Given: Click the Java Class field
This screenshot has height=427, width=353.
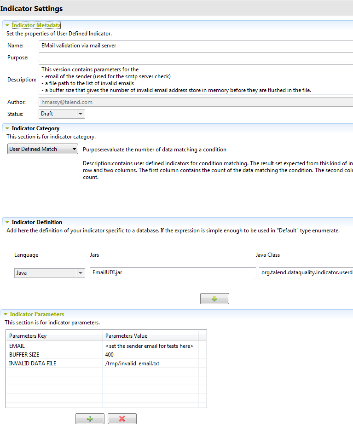Looking at the screenshot, I should 306,273.
